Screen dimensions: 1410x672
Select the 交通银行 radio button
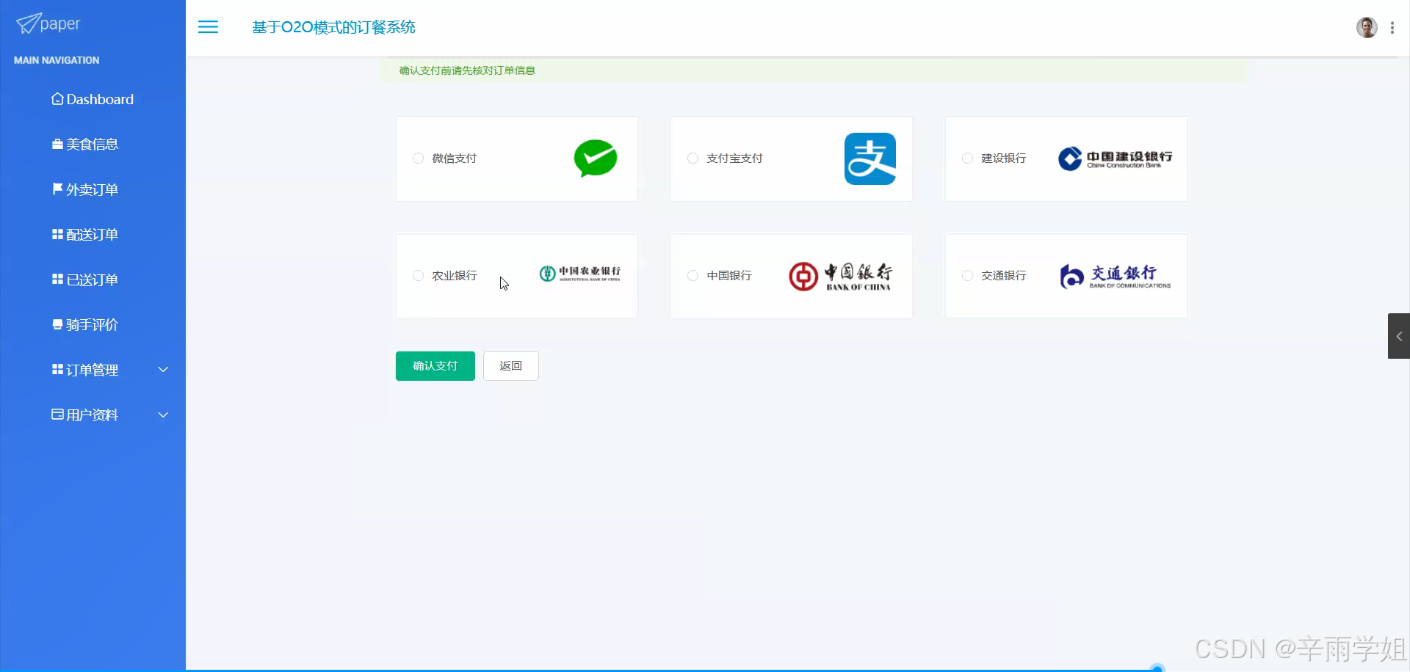pyautogui.click(x=967, y=276)
